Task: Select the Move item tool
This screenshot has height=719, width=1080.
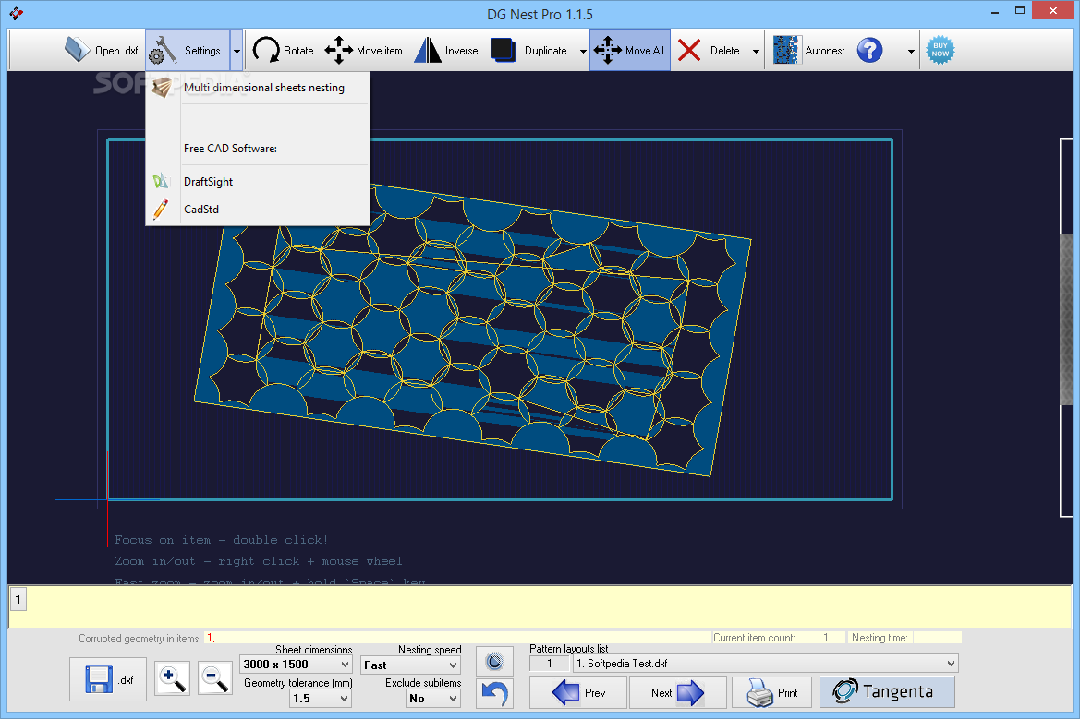Action: (364, 50)
